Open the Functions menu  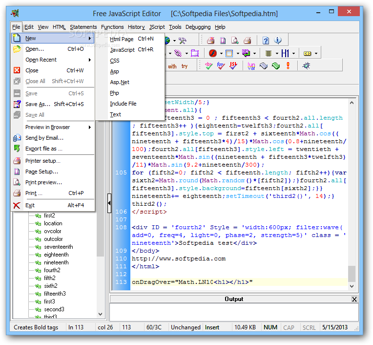112,27
